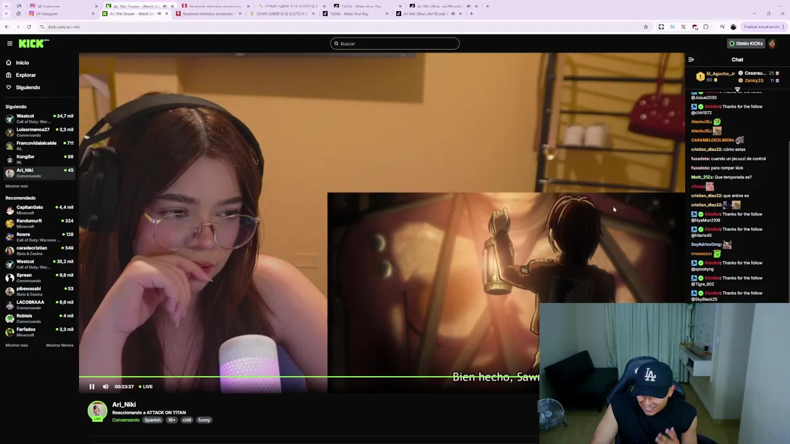Focus the Buscar search field
This screenshot has width=790, height=444.
[395, 43]
